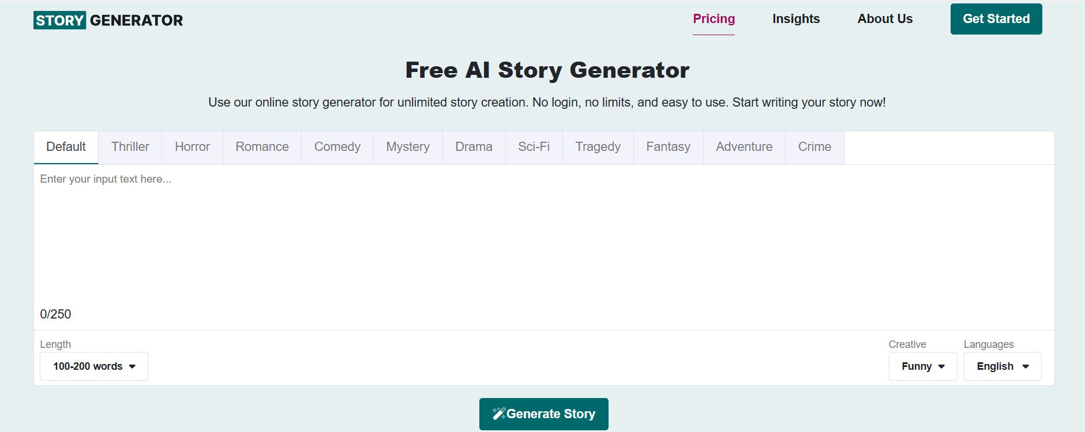Open the Length dropdown
1085x432 pixels.
pos(94,366)
